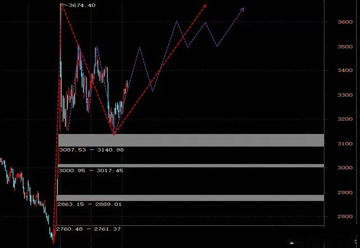
Task: Select the 2863.15 – 2889.01 range label
Action: pos(89,204)
